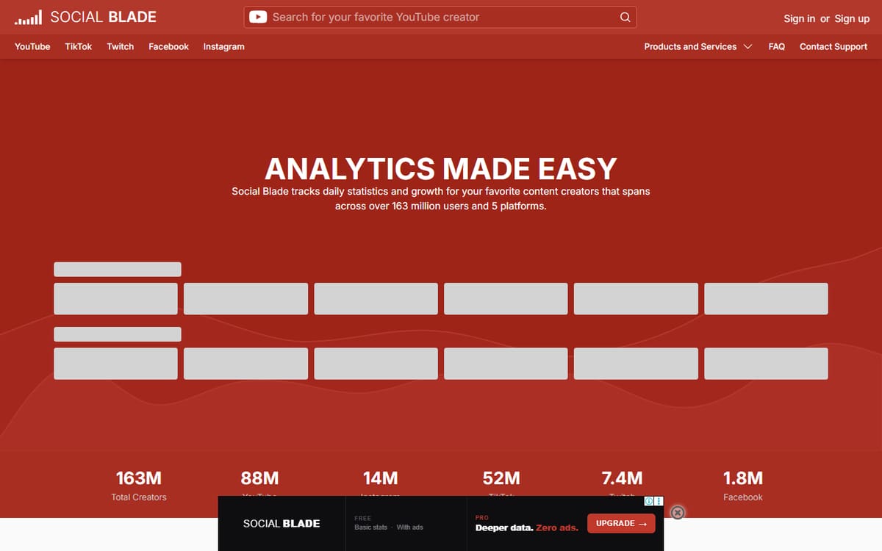Go to Contact Support
This screenshot has width=882, height=551.
(x=833, y=46)
